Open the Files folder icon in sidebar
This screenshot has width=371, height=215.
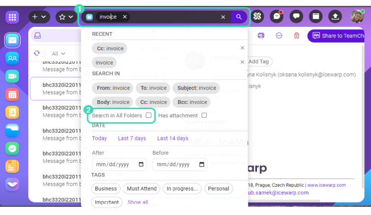[12, 130]
